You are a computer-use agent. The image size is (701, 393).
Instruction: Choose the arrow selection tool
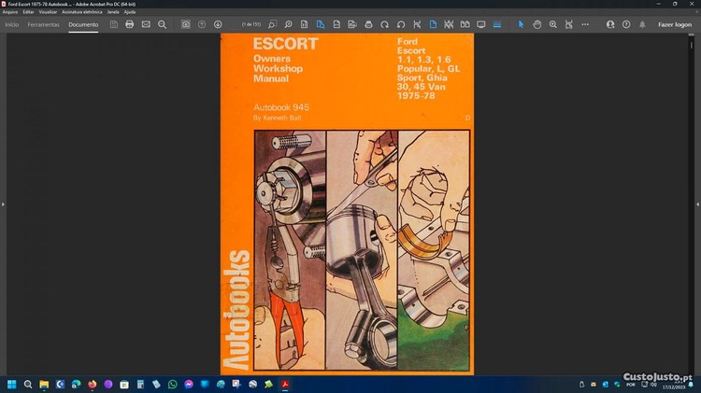[522, 24]
